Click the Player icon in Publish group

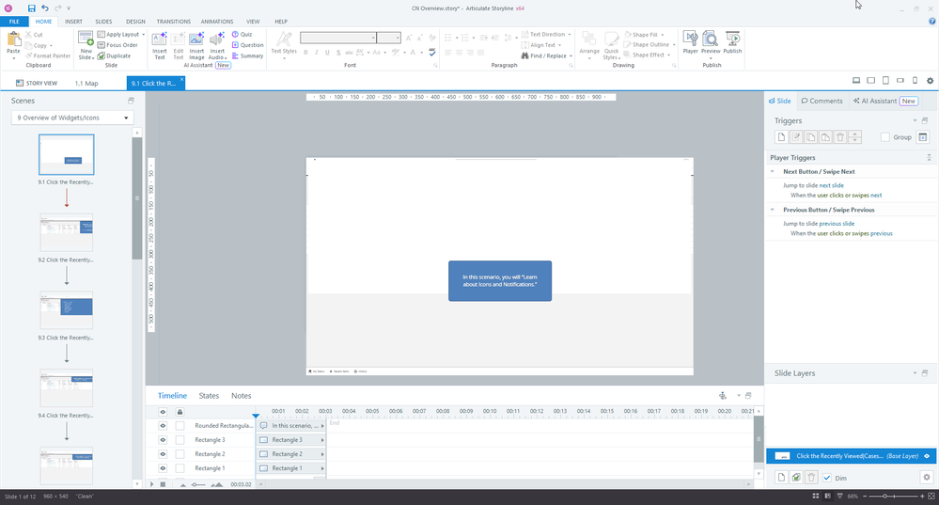(x=690, y=42)
